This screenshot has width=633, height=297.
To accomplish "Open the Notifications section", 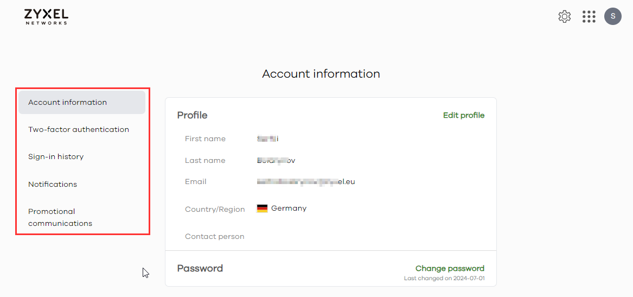I will coord(53,185).
